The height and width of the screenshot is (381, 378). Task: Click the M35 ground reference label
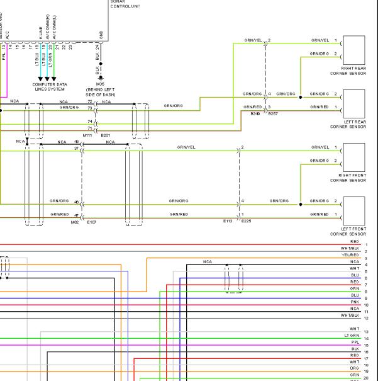point(100,84)
